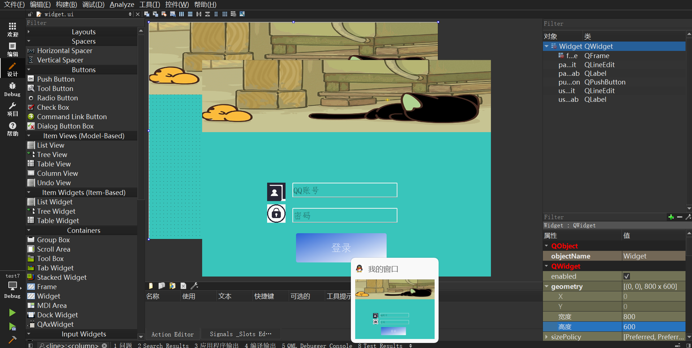692x348 pixels.
Task: Open the 2 Search Results output pane
Action: 163,345
